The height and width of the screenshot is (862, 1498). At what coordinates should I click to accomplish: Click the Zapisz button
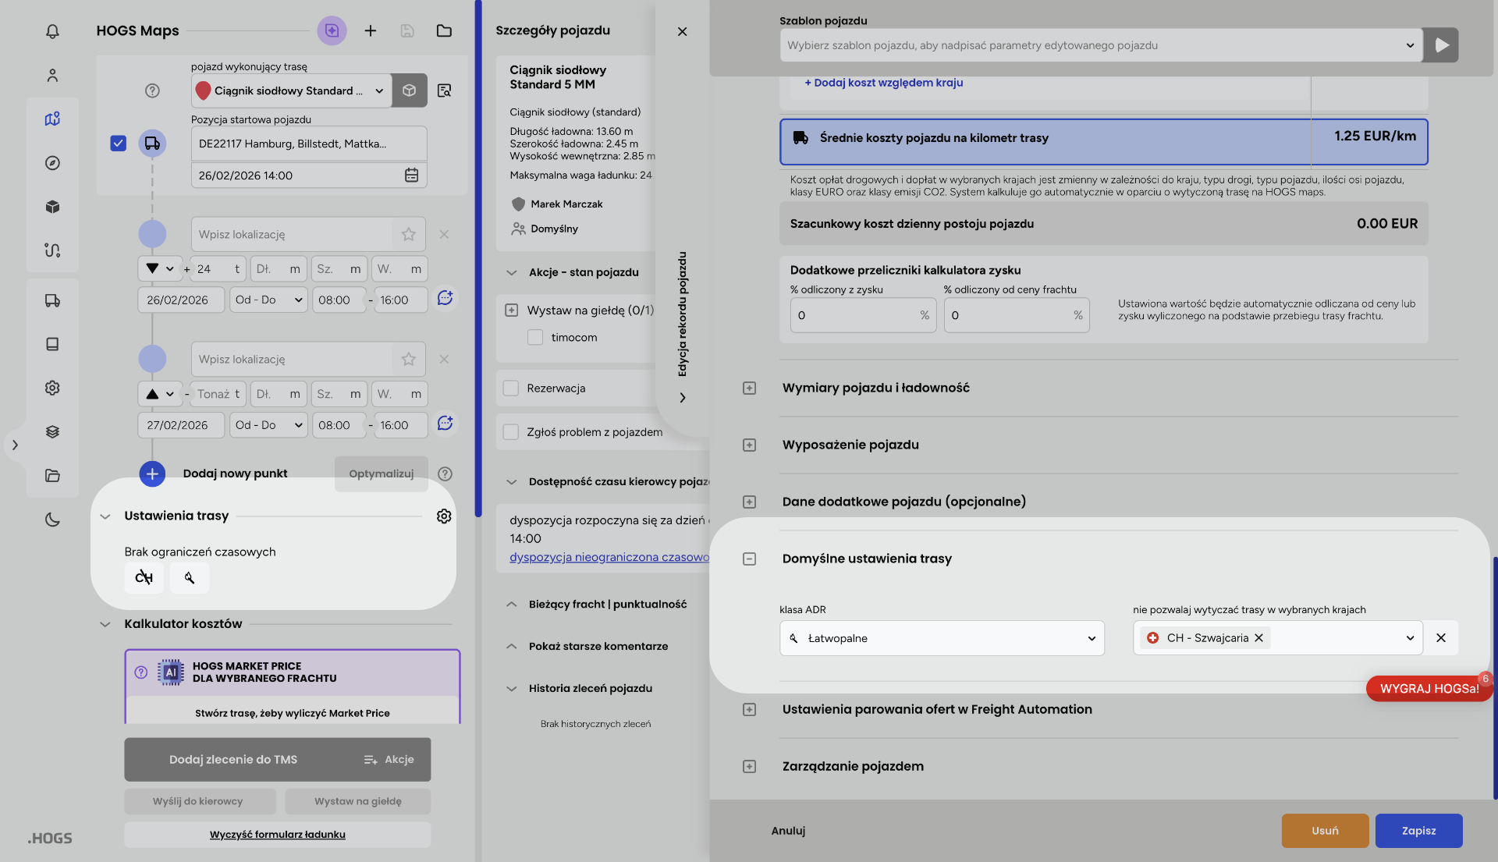1418,831
